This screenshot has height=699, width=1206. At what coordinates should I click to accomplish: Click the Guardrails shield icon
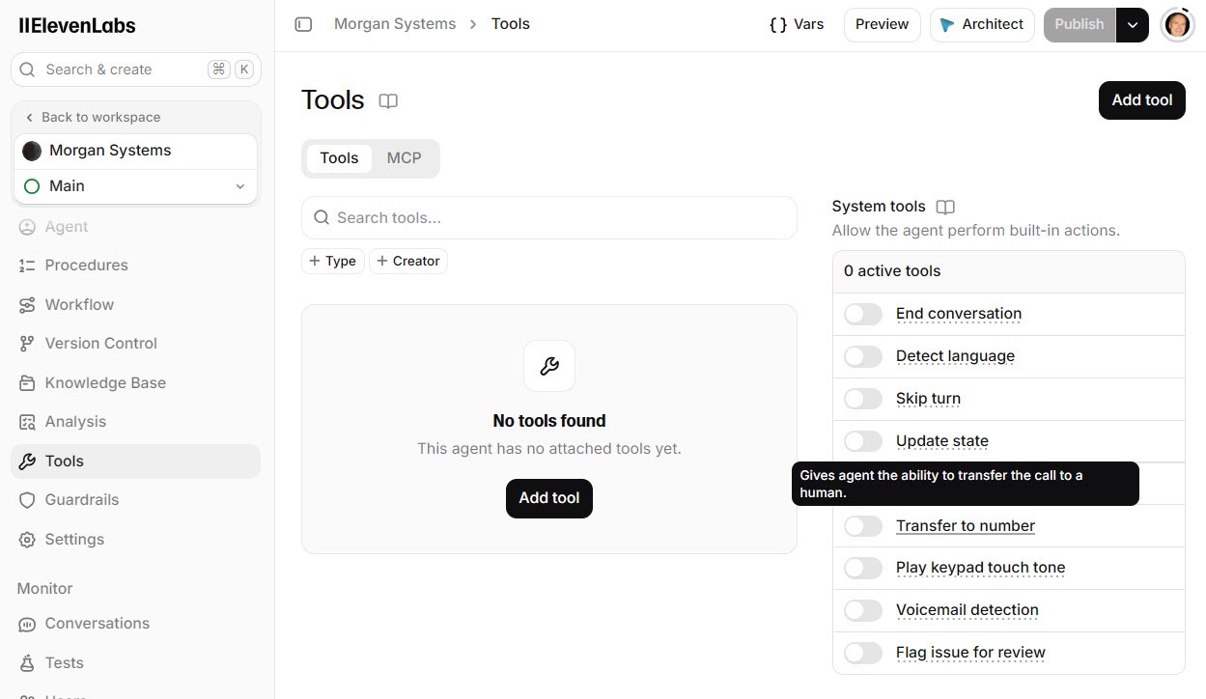27,500
